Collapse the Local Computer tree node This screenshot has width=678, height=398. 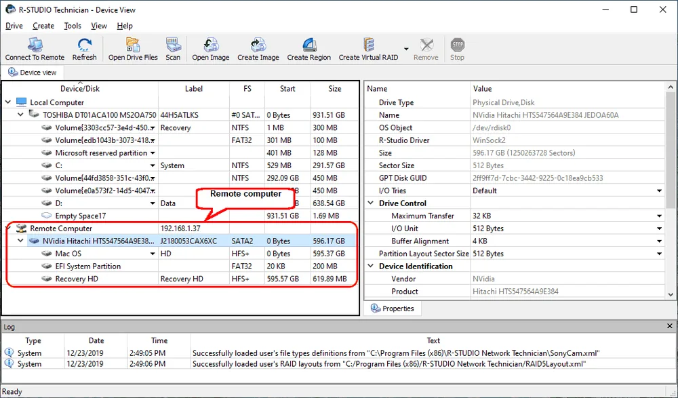[7, 102]
